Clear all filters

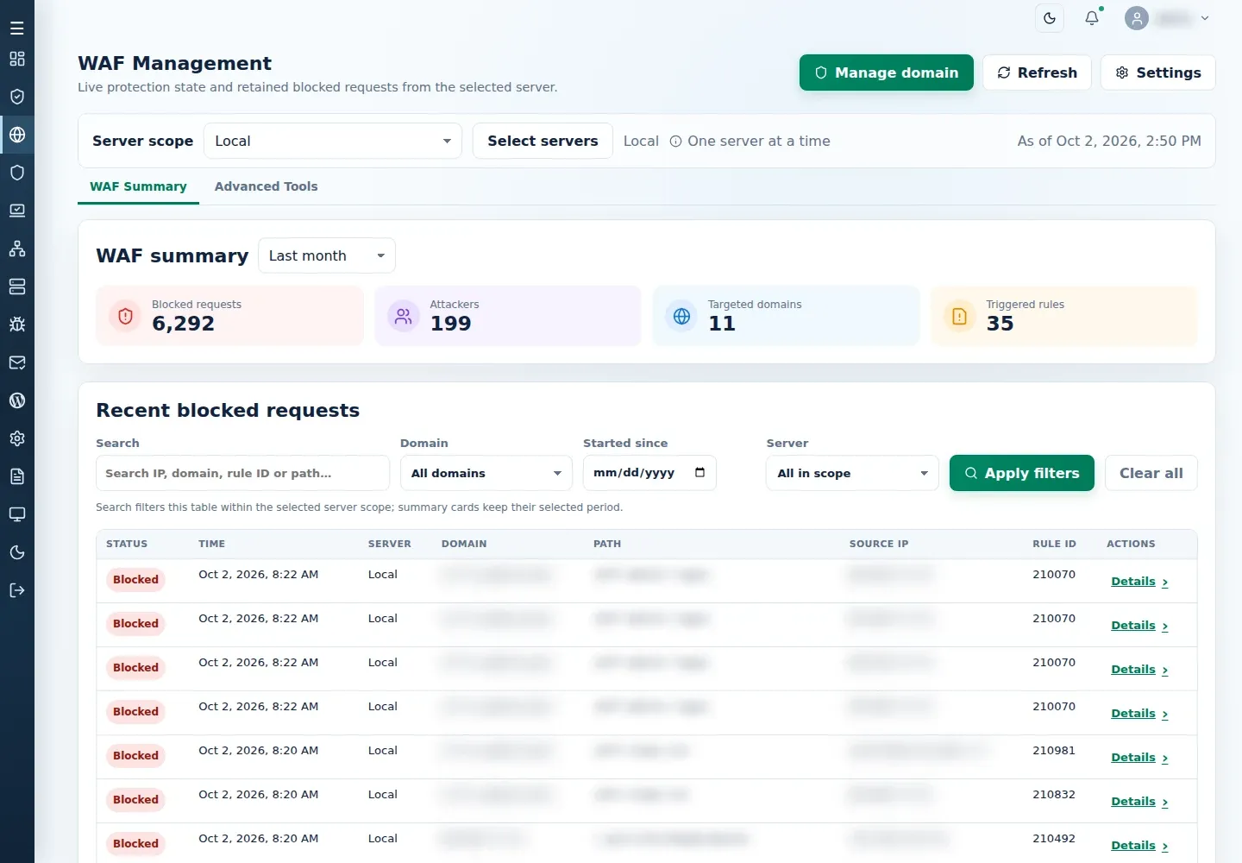coord(1151,473)
